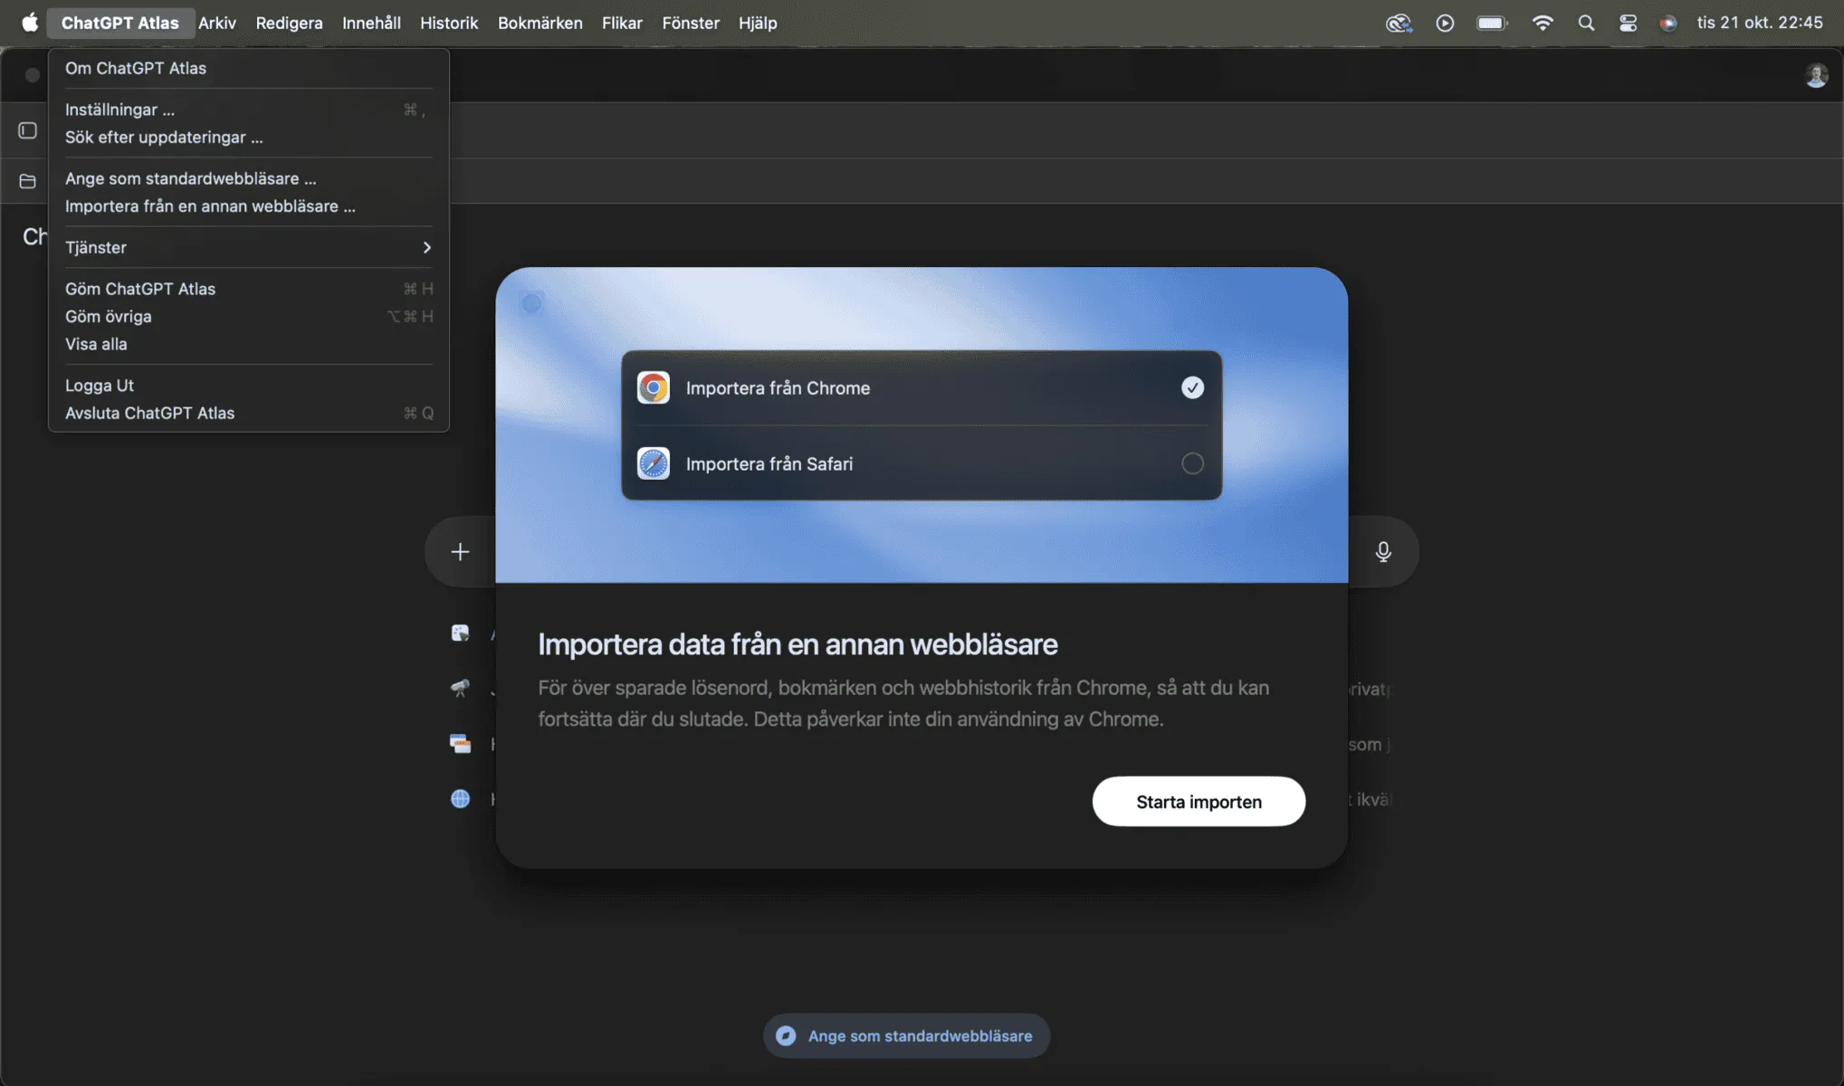Open the Innehåll menu

371,23
